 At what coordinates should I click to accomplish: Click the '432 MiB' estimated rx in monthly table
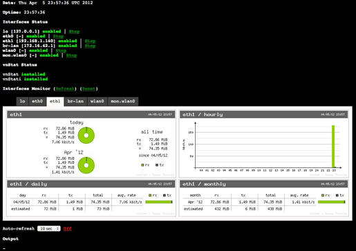pos(222,209)
